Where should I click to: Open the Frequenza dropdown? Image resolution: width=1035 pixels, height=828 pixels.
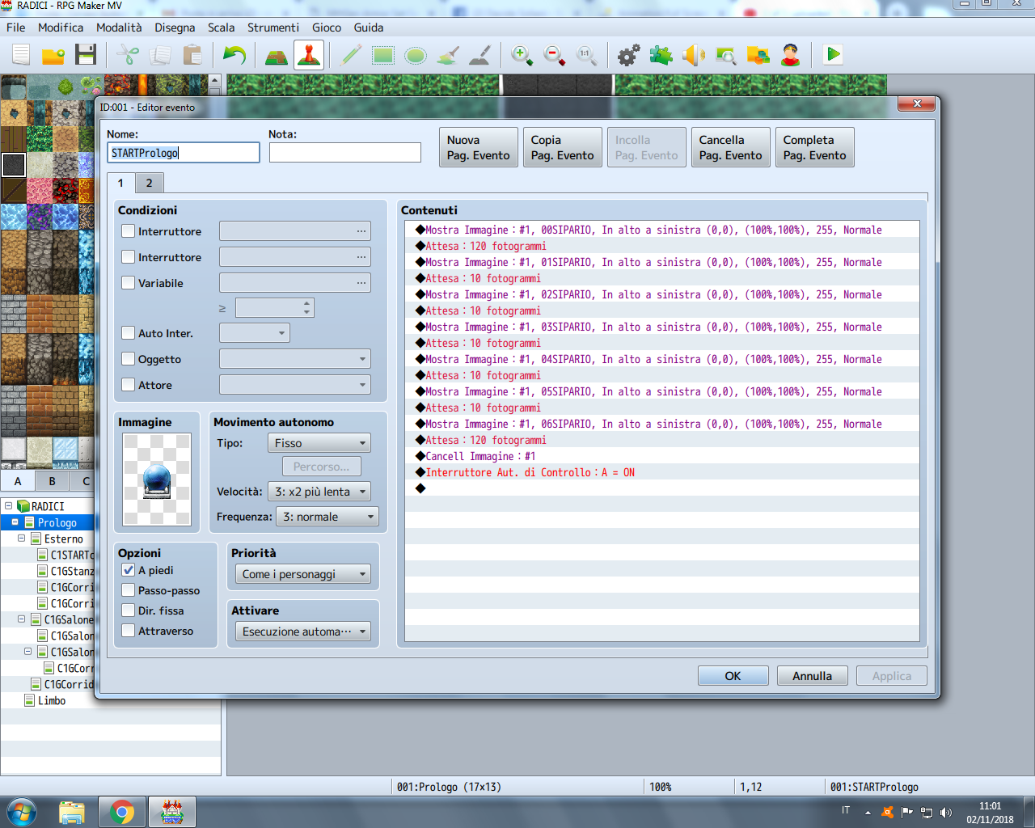coord(327,517)
